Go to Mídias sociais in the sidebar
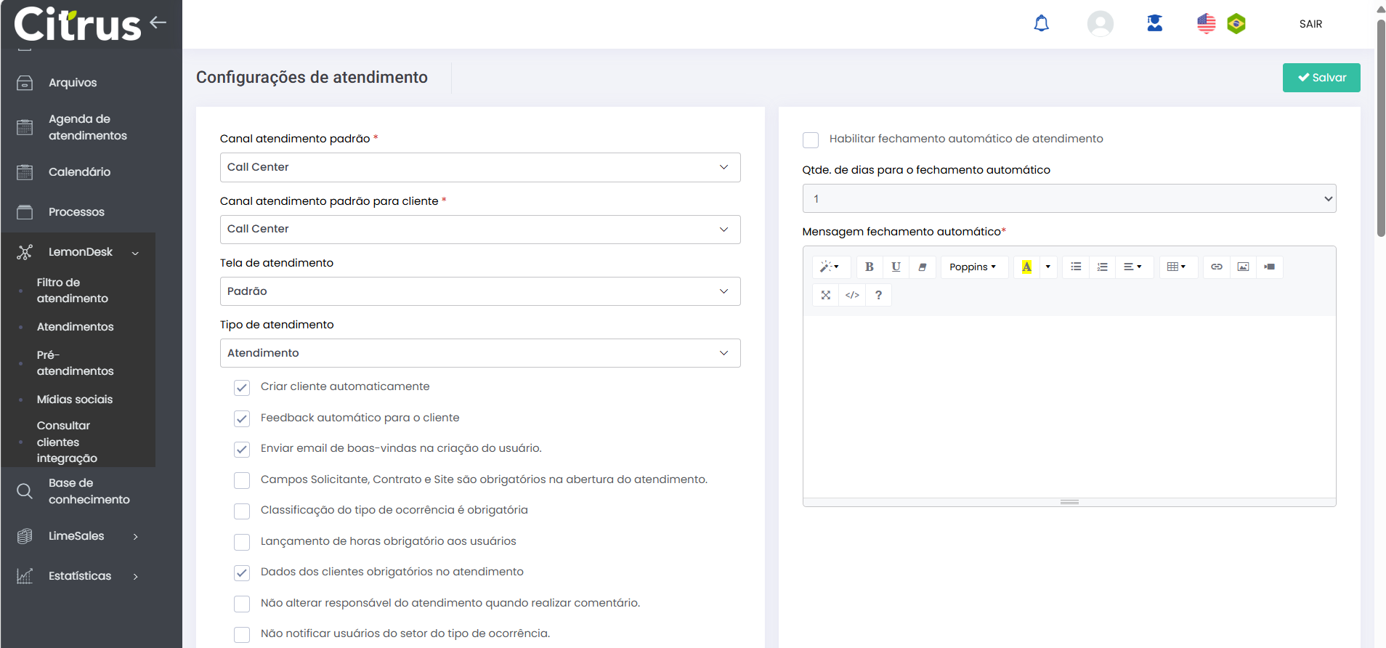Image resolution: width=1386 pixels, height=648 pixels. click(75, 400)
